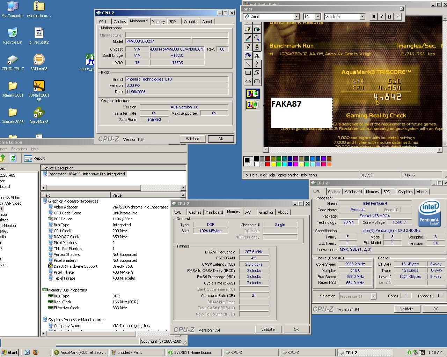Viewport: 447px width, 357px height.
Task: Click Validate in the Mainboard CPU-Z window
Action: point(192,139)
